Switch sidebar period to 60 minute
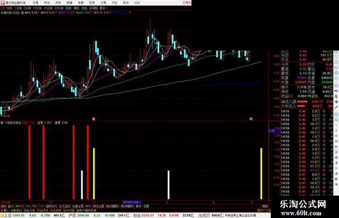339x218 pixels. (336, 147)
